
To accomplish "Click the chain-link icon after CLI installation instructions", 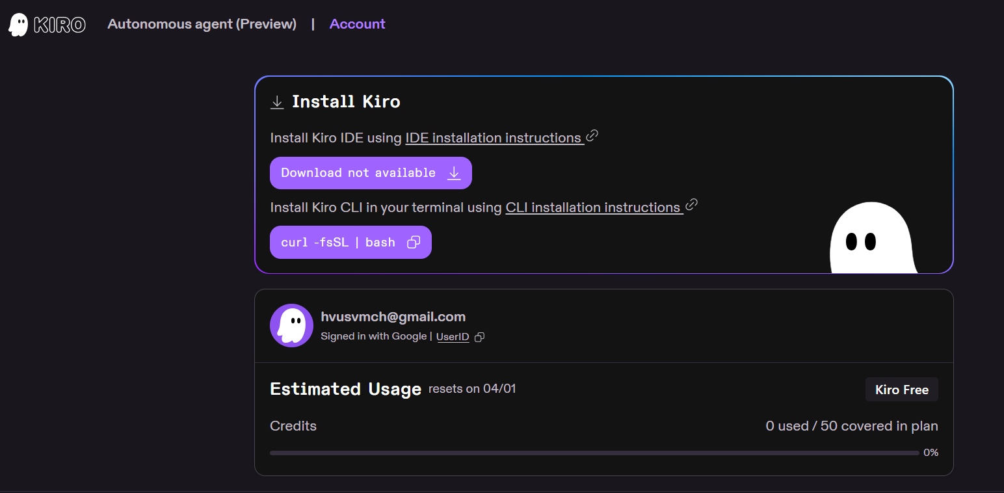I will pyautogui.click(x=692, y=205).
